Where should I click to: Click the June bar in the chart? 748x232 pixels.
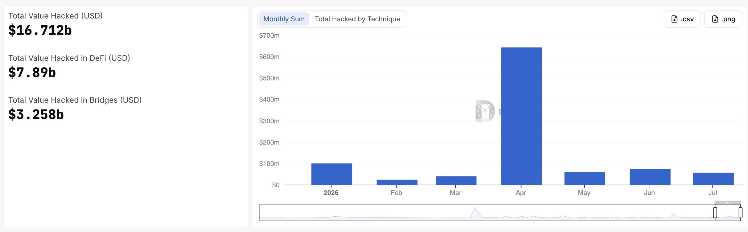click(x=650, y=177)
